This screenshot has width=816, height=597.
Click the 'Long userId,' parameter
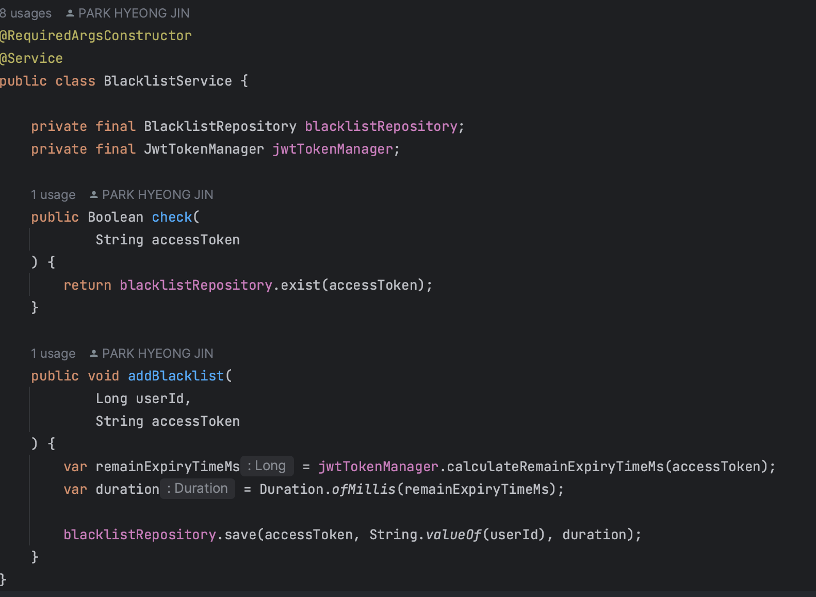143,399
